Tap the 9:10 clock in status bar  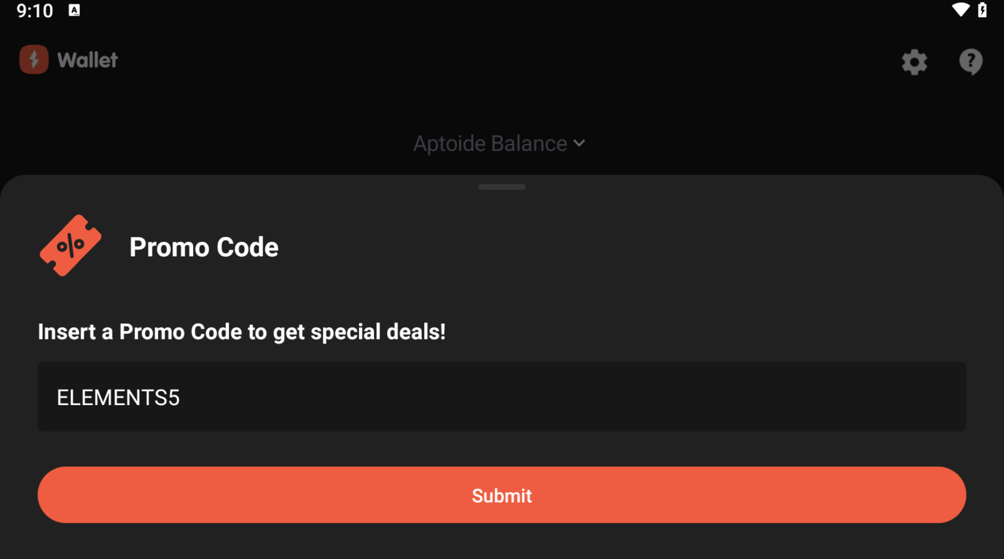coord(35,10)
